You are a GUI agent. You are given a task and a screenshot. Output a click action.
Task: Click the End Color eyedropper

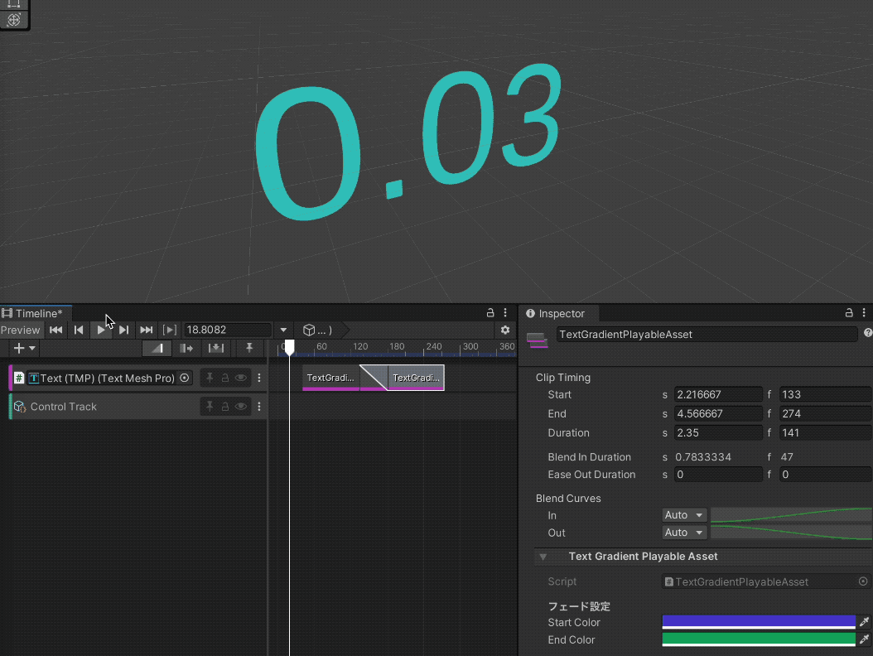(864, 639)
